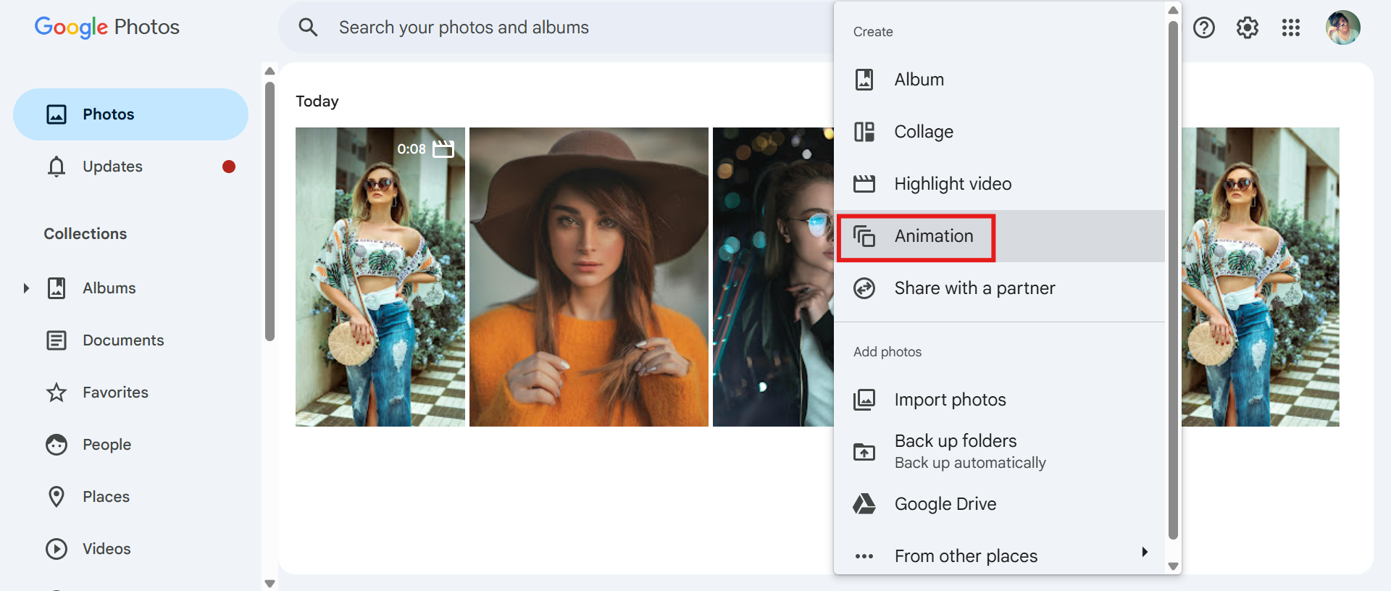Screen dimensions: 1391x591
Task: Click Import photos option
Action: pyautogui.click(x=950, y=400)
